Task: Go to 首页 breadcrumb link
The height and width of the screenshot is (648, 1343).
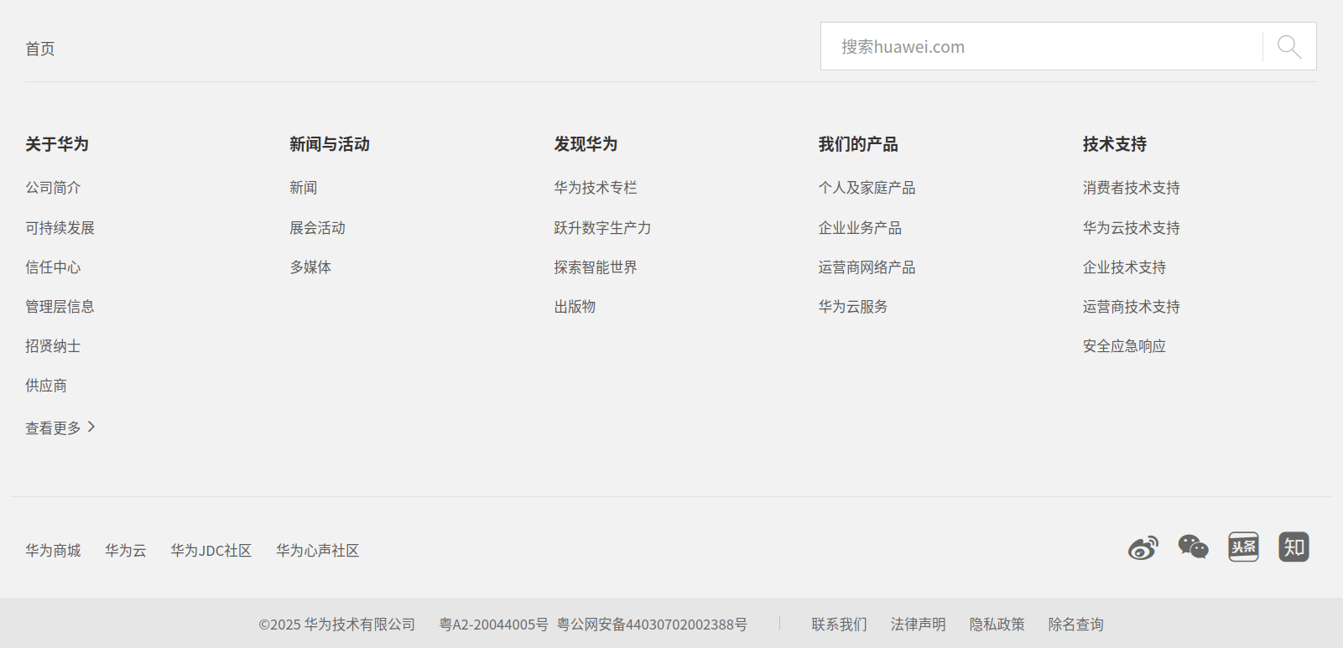Action: [40, 49]
